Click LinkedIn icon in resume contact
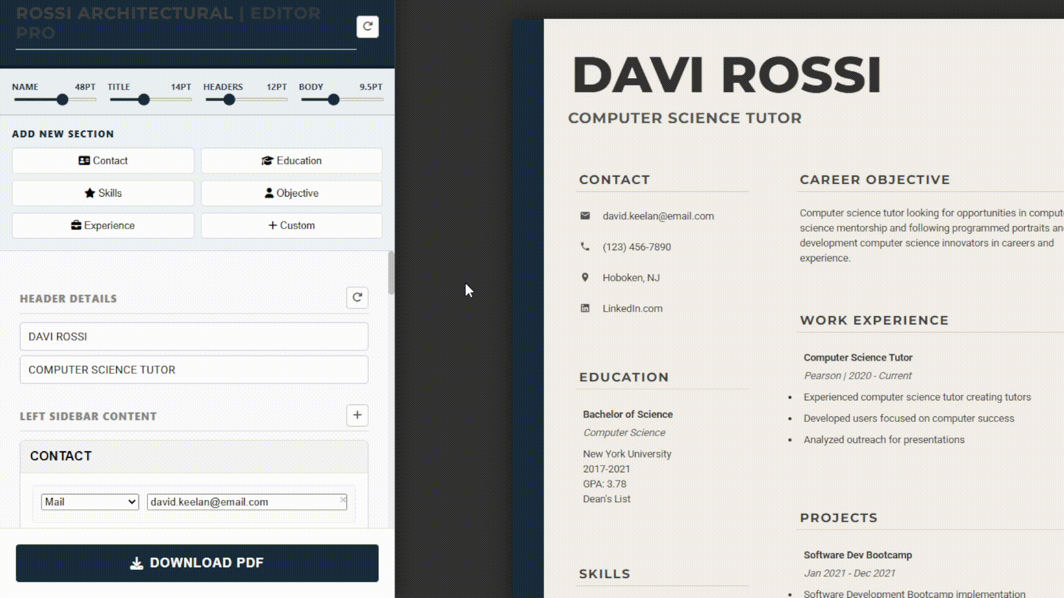 click(585, 308)
